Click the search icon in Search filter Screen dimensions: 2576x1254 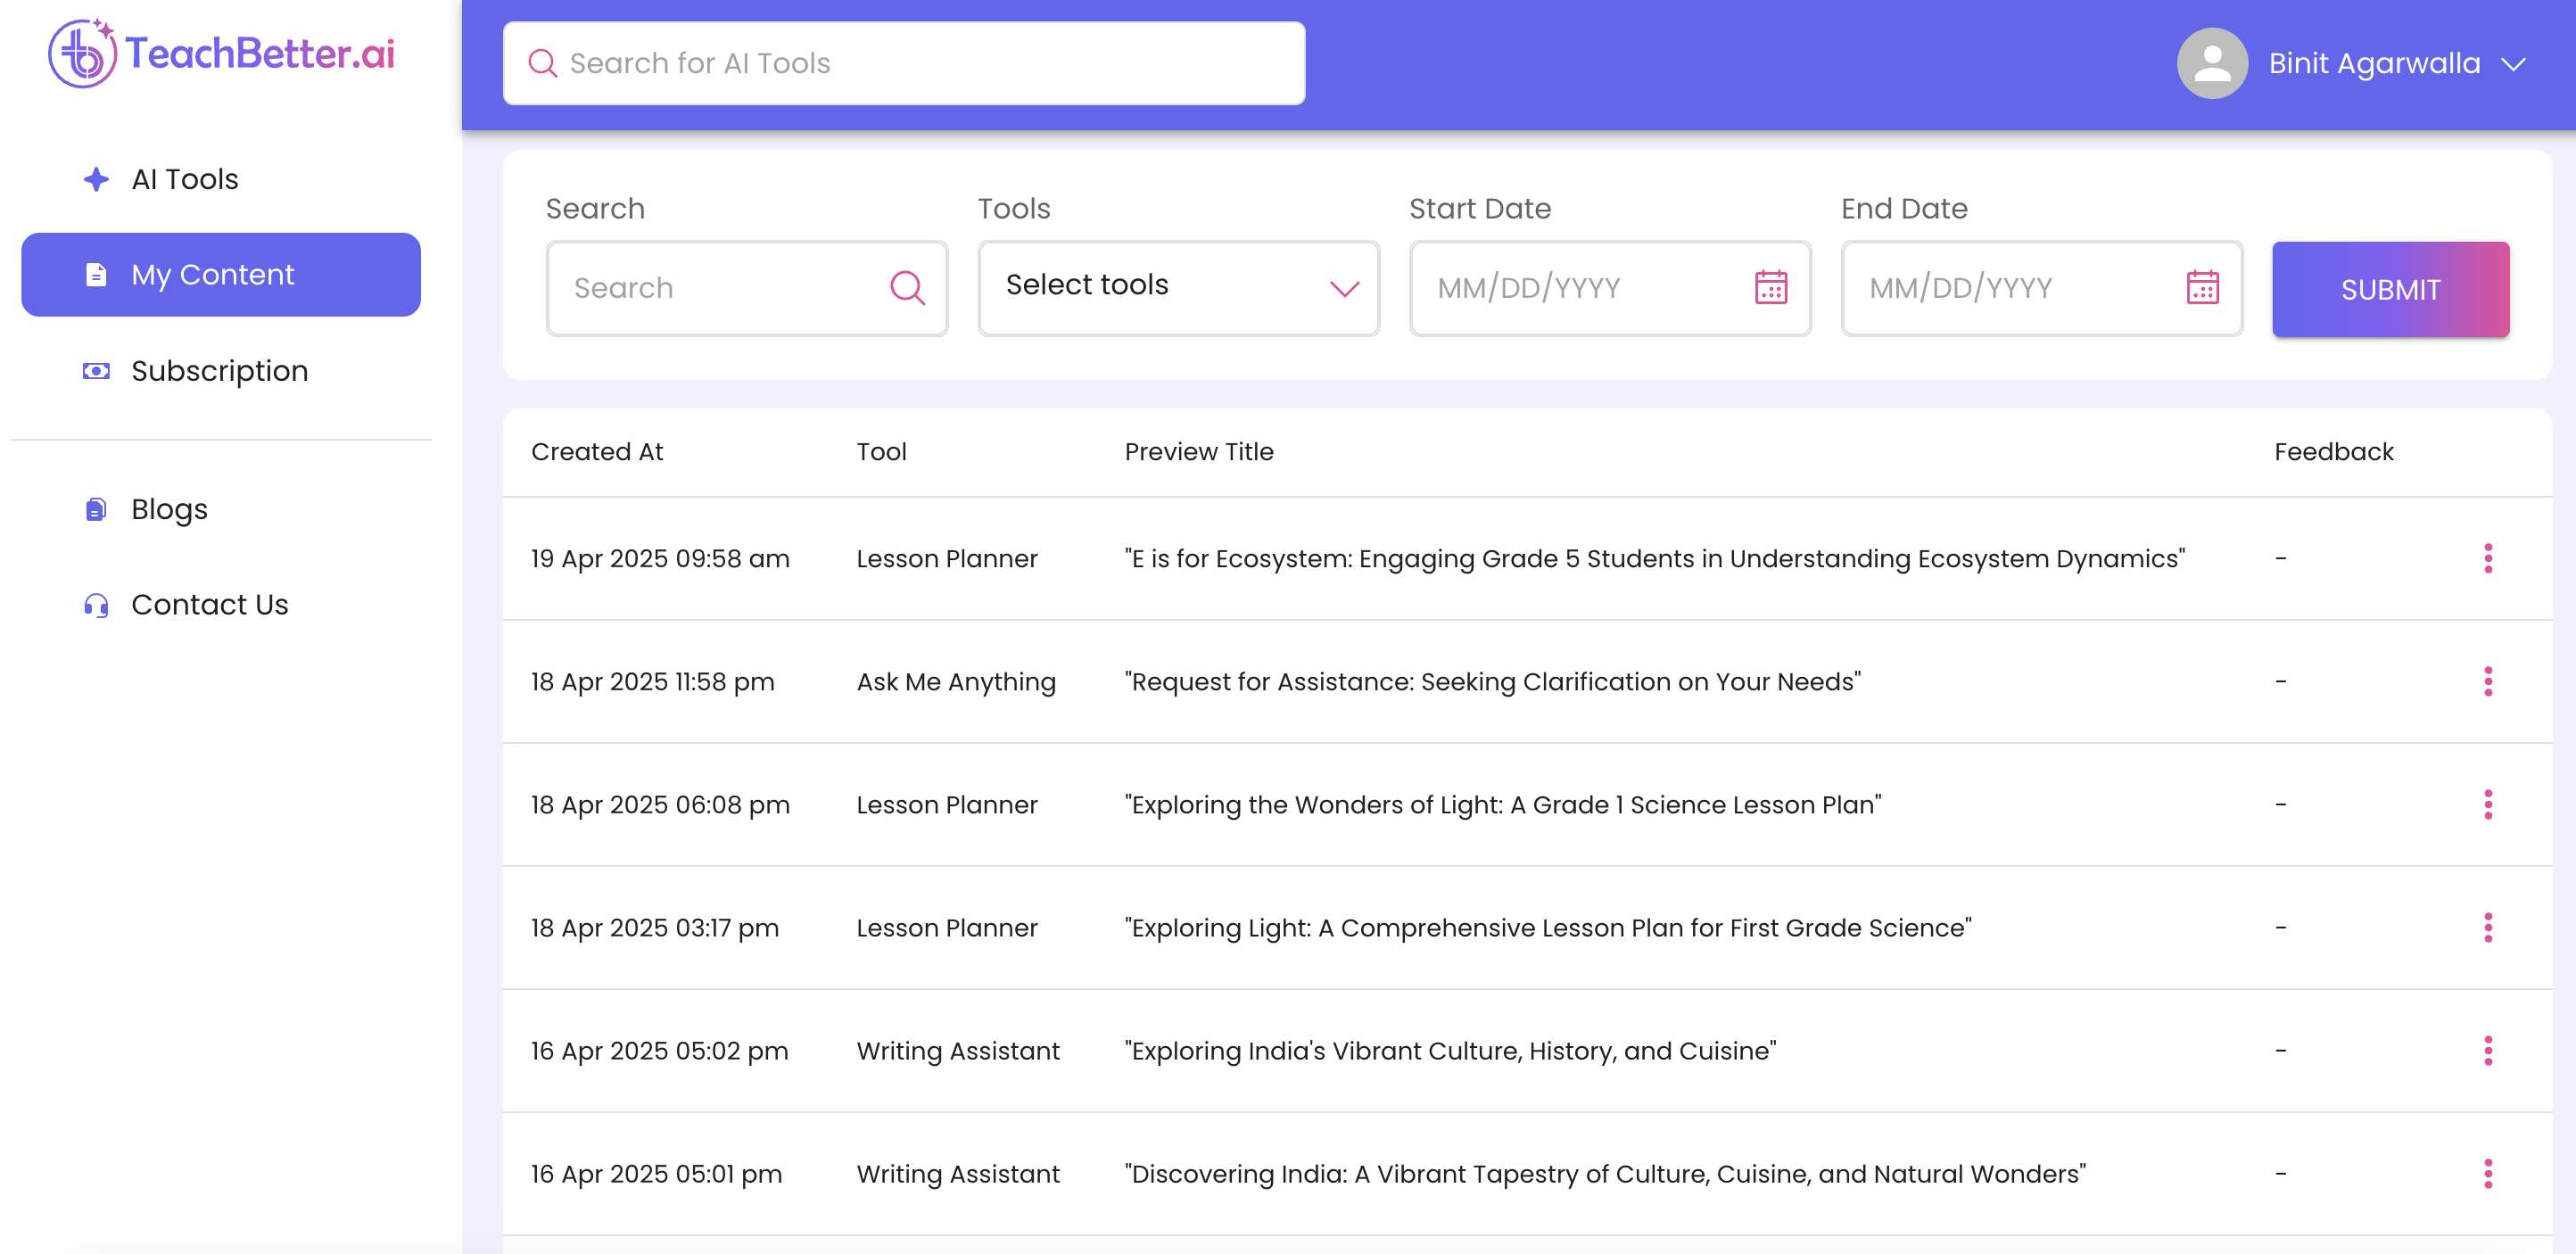coord(906,288)
